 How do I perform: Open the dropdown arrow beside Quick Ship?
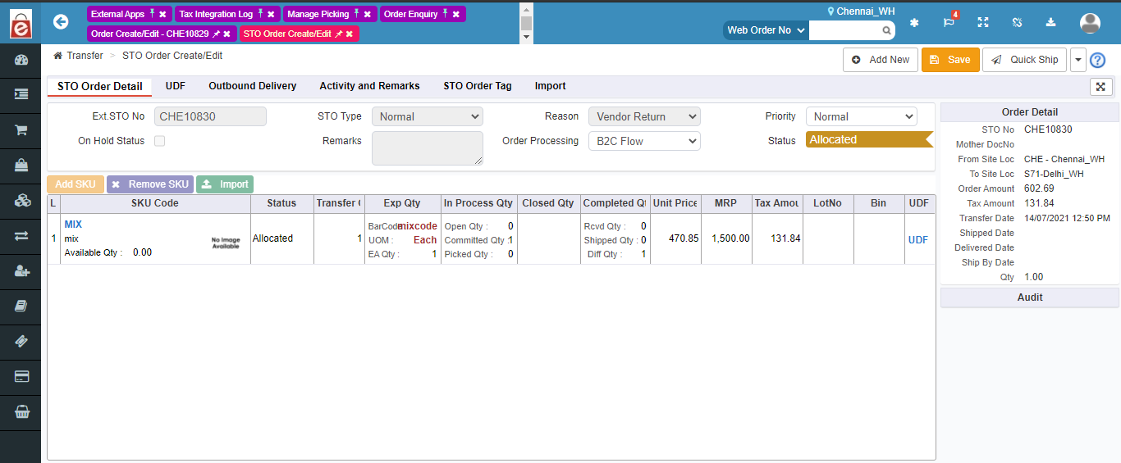(x=1078, y=60)
